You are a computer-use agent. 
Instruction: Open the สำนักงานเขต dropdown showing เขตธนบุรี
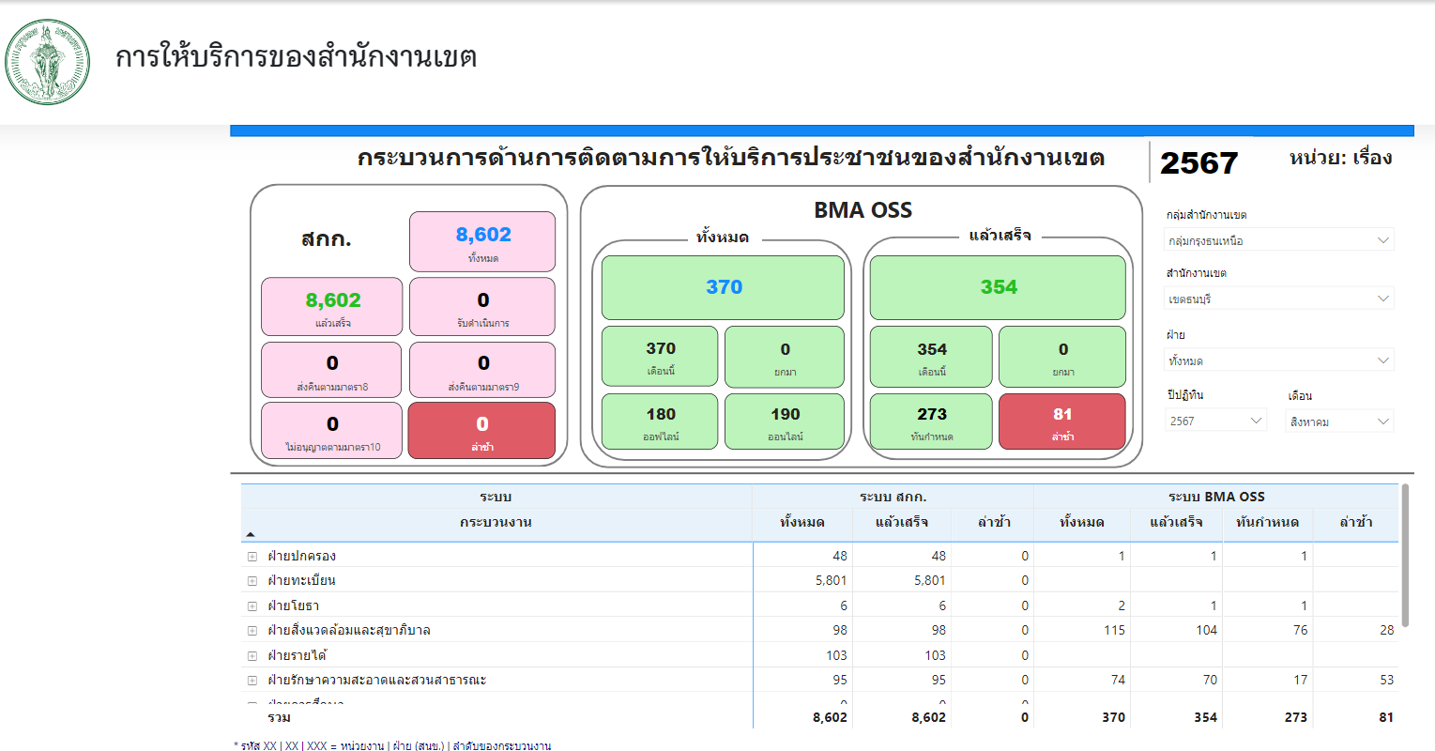coord(1278,299)
